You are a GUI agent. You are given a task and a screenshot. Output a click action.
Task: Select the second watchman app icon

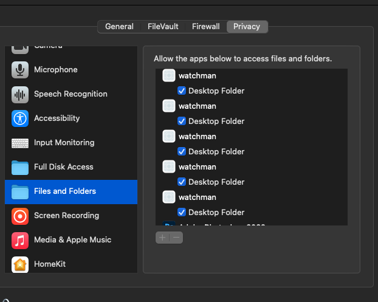[x=169, y=106]
